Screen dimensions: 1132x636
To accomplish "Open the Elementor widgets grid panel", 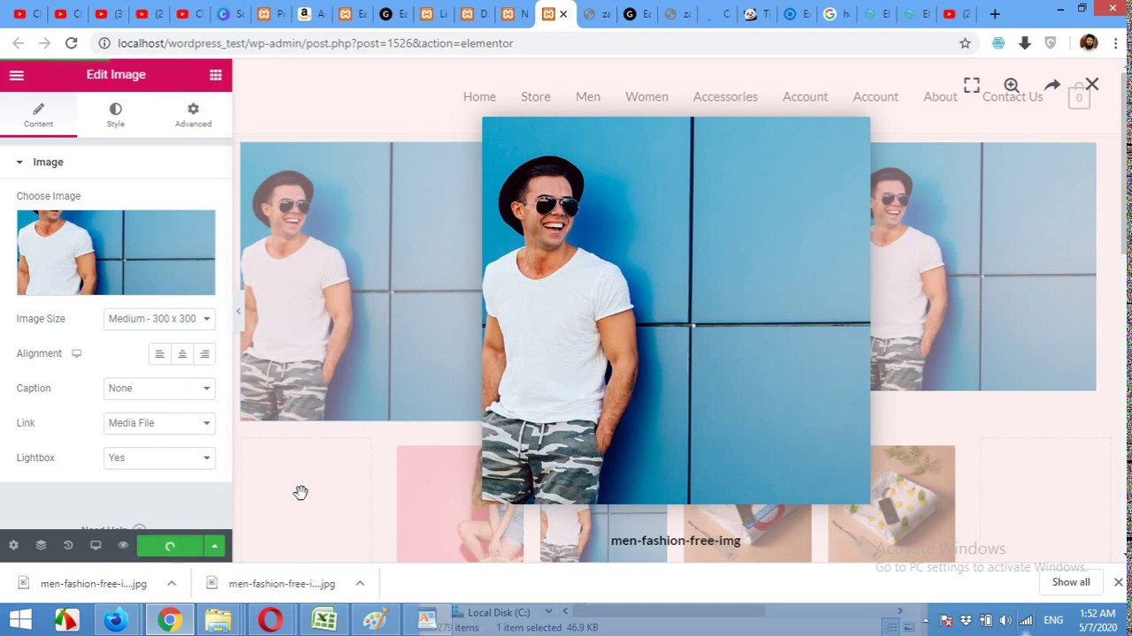I will click(215, 75).
